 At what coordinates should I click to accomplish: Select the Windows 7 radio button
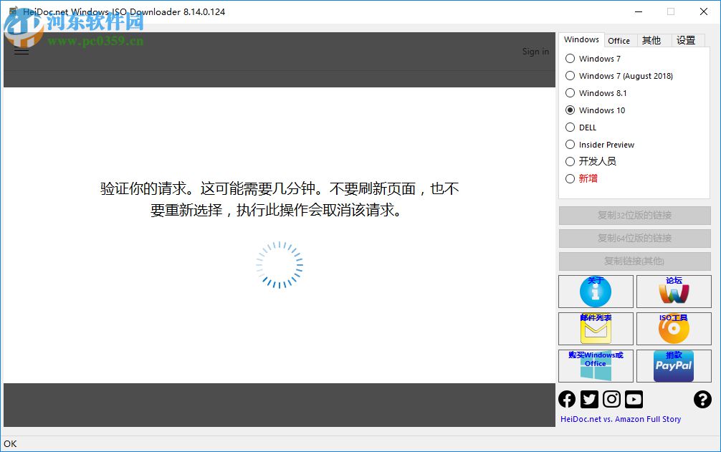tap(570, 59)
